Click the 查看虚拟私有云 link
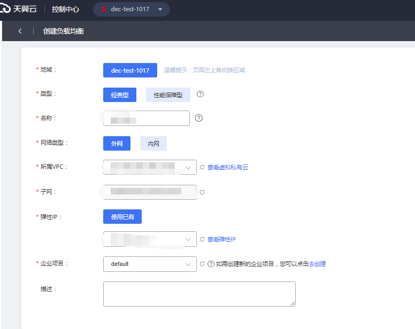 (228, 167)
